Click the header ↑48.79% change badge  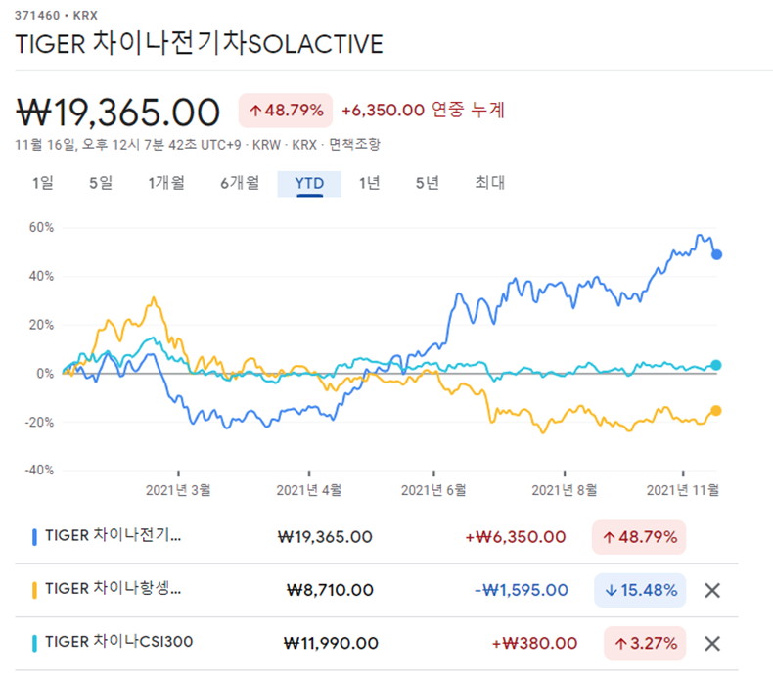click(286, 111)
